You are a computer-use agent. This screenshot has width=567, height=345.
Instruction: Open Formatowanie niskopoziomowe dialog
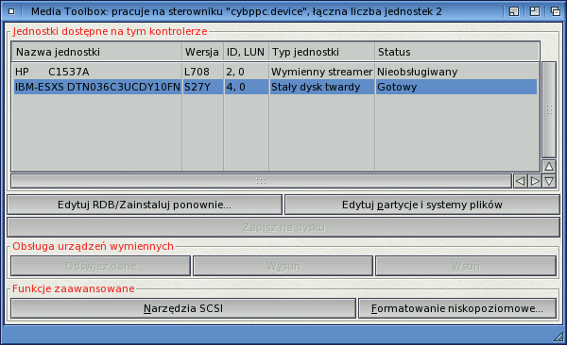coord(457,308)
